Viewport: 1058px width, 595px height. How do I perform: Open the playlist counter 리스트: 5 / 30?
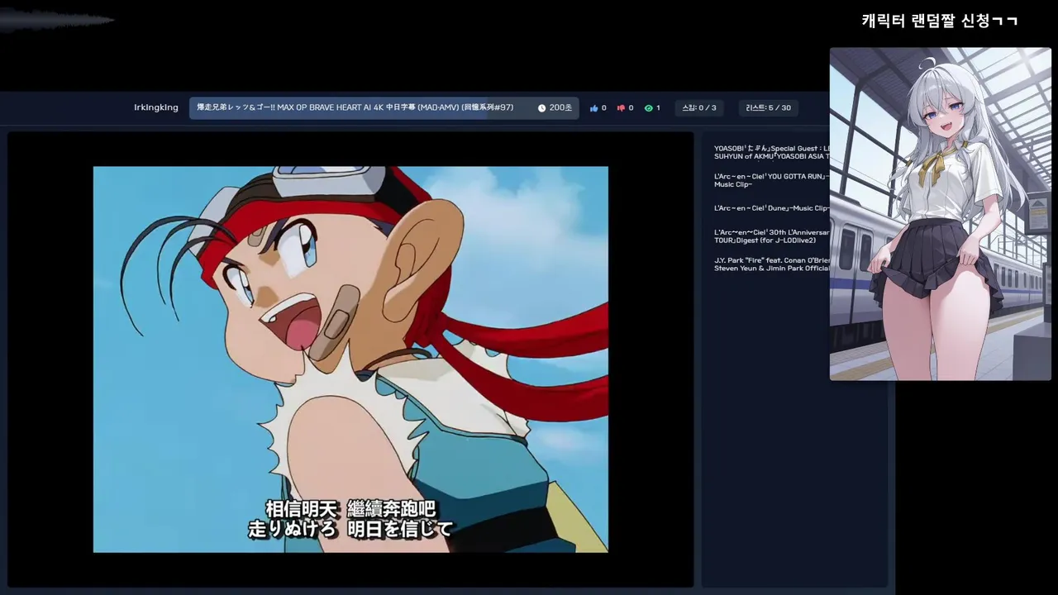[x=768, y=108]
